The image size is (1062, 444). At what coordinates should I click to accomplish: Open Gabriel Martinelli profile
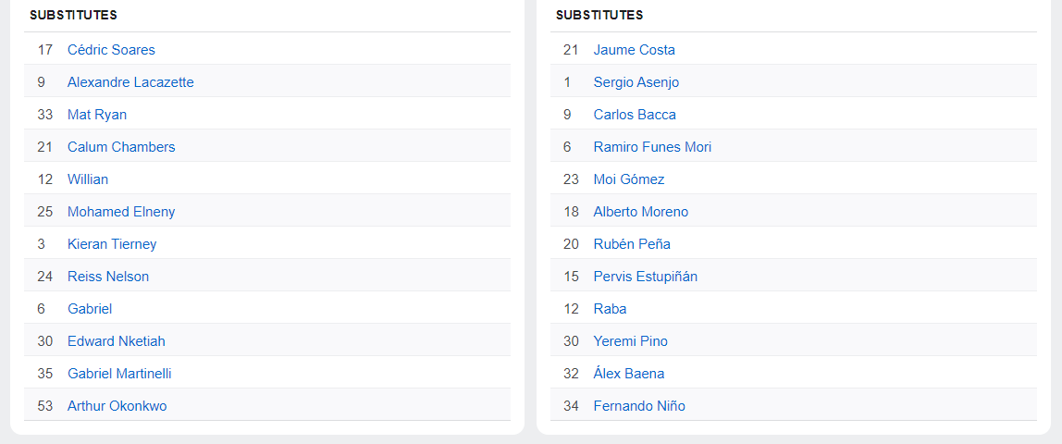119,374
